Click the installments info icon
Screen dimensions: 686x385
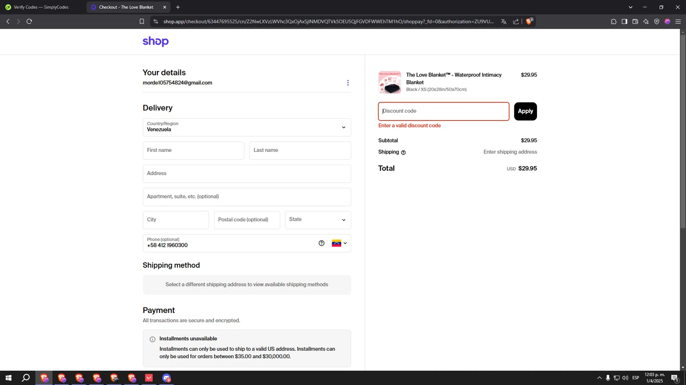coord(152,339)
